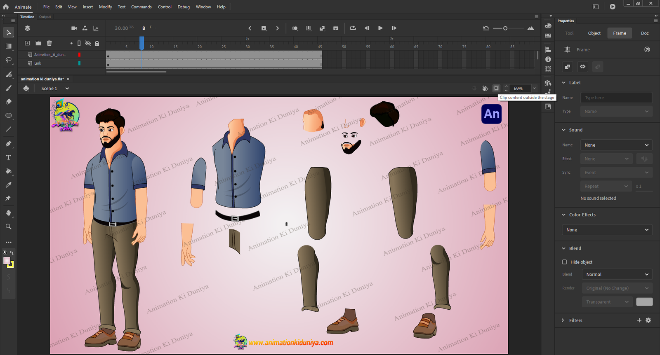Toggle show all layers as outlines

[79, 43]
